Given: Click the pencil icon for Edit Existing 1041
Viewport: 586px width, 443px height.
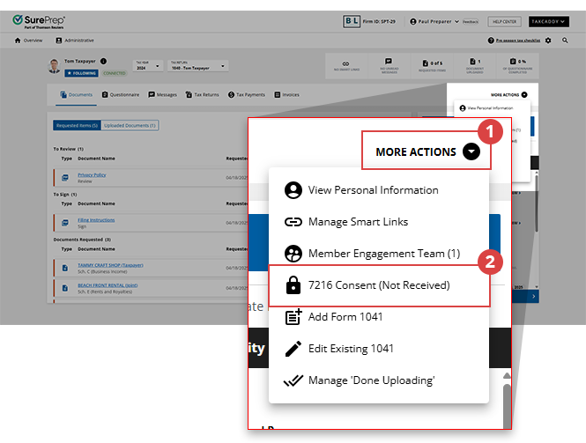Looking at the screenshot, I should [293, 349].
